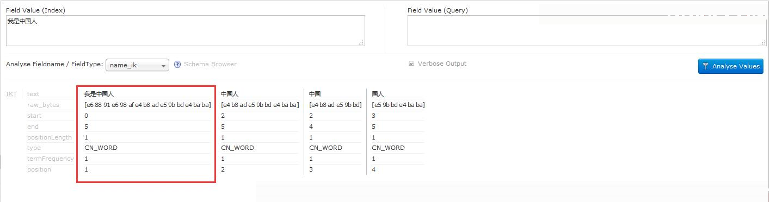The image size is (770, 202).
Task: Click the termFrequency row label
Action: (x=51, y=159)
